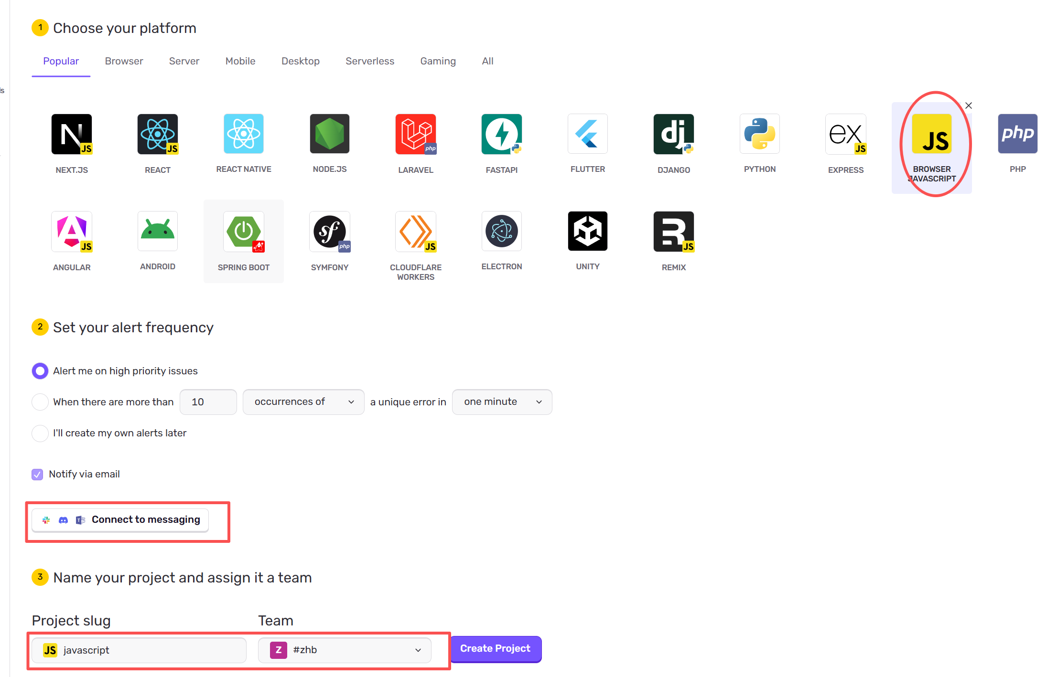Screen dimensions: 1058x677
Task: Select the Next.js platform icon
Action: (72, 134)
